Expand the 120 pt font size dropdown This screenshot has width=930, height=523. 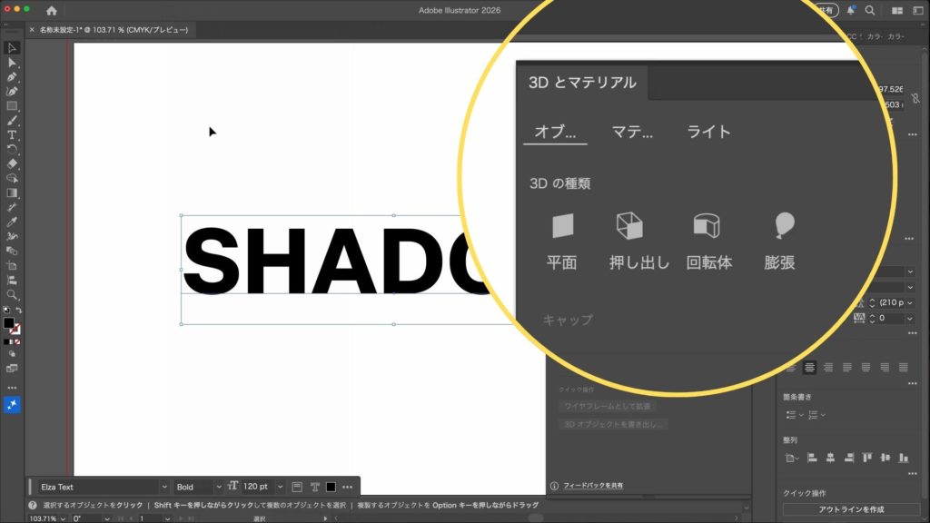tap(280, 487)
